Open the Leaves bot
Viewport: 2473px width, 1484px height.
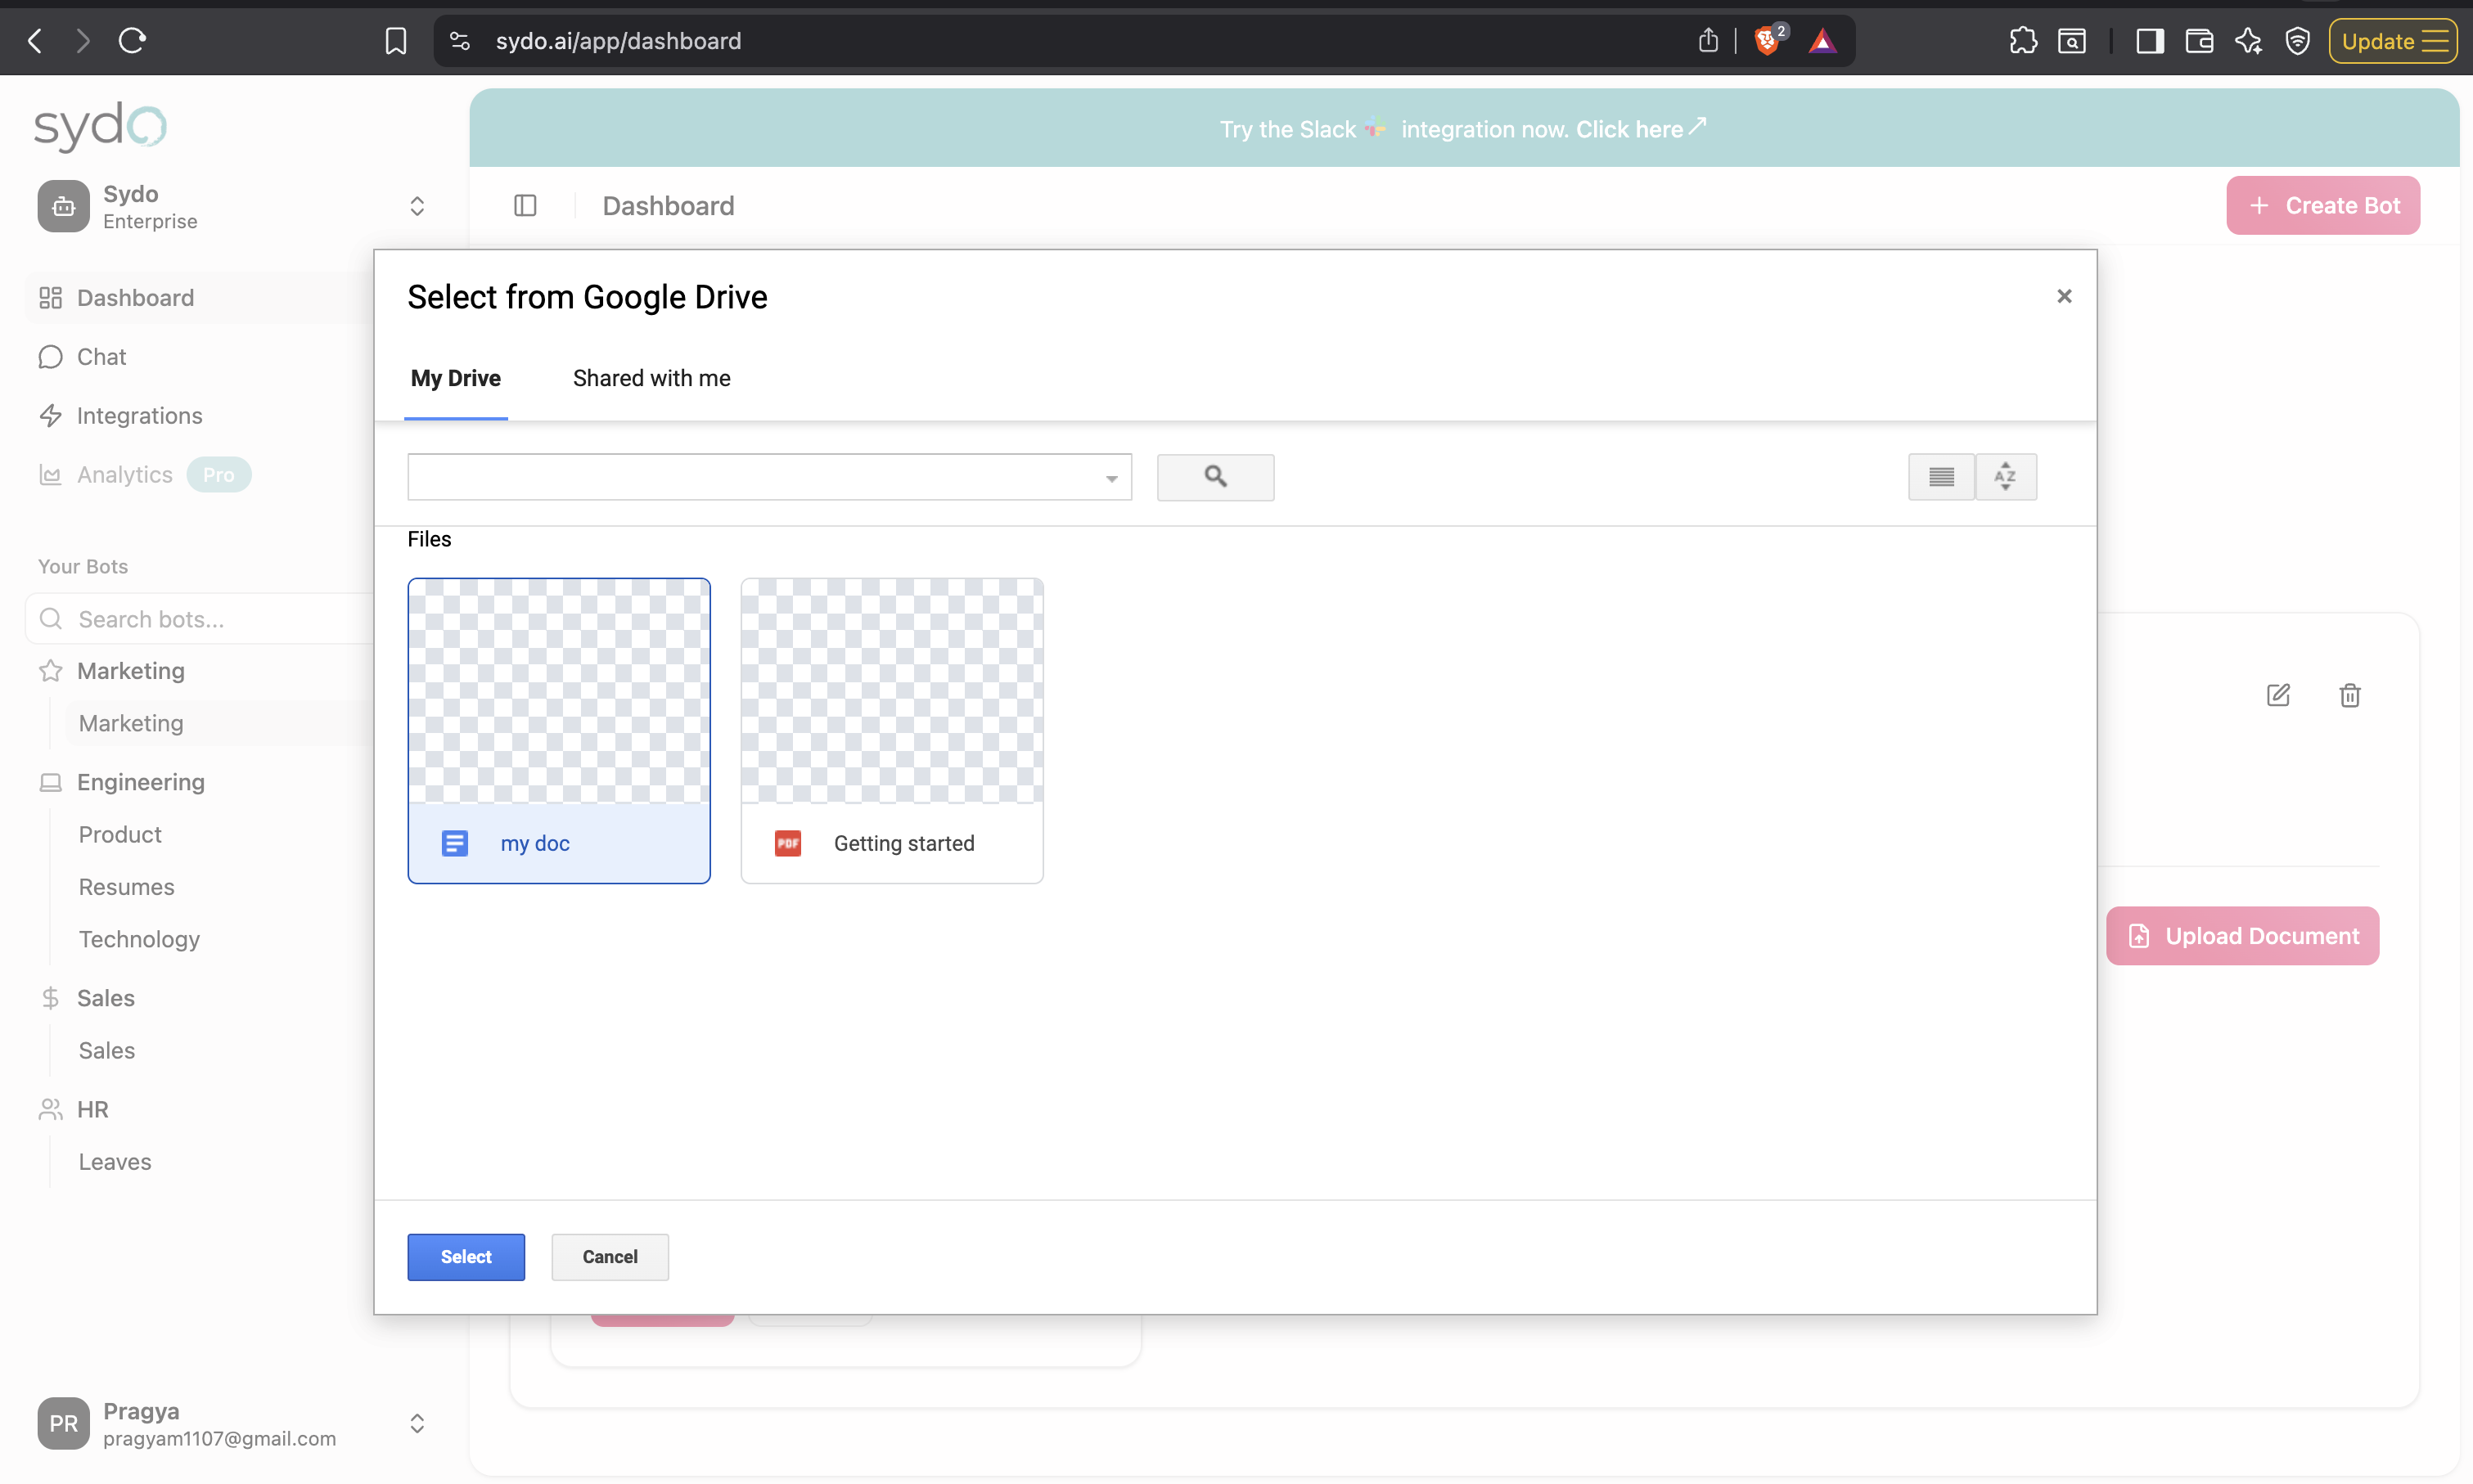point(115,1162)
